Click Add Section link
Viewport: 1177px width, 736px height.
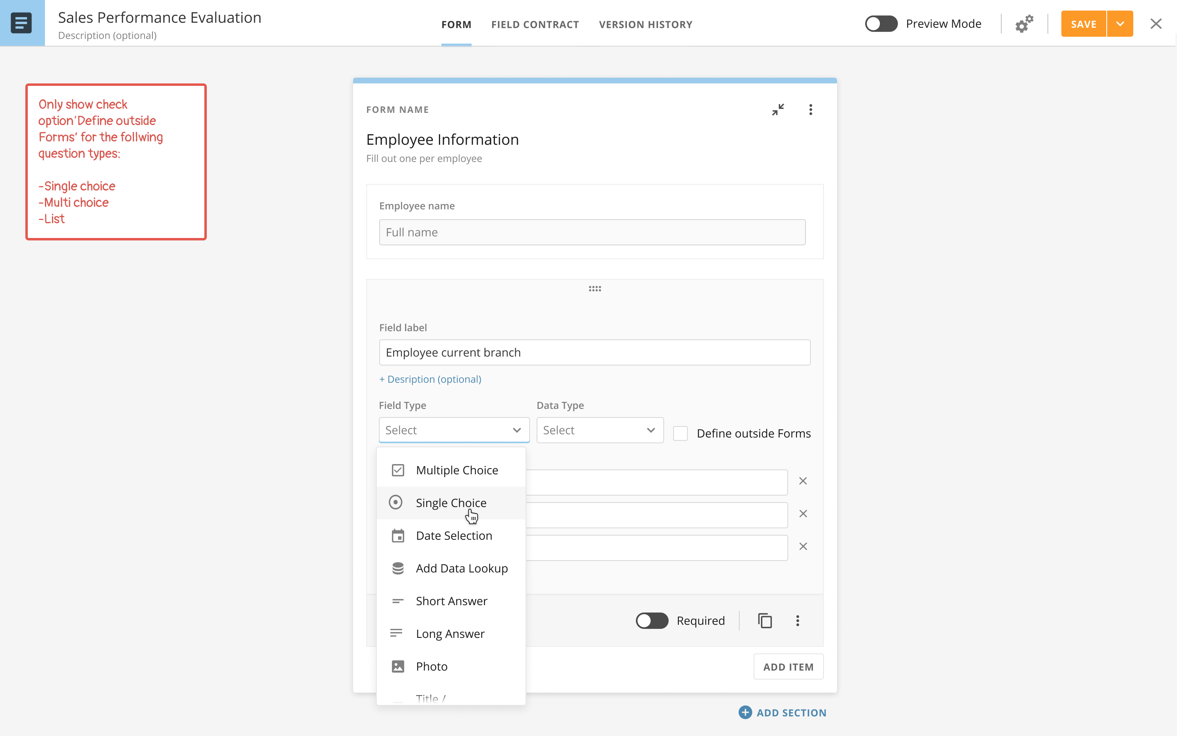pyautogui.click(x=791, y=713)
